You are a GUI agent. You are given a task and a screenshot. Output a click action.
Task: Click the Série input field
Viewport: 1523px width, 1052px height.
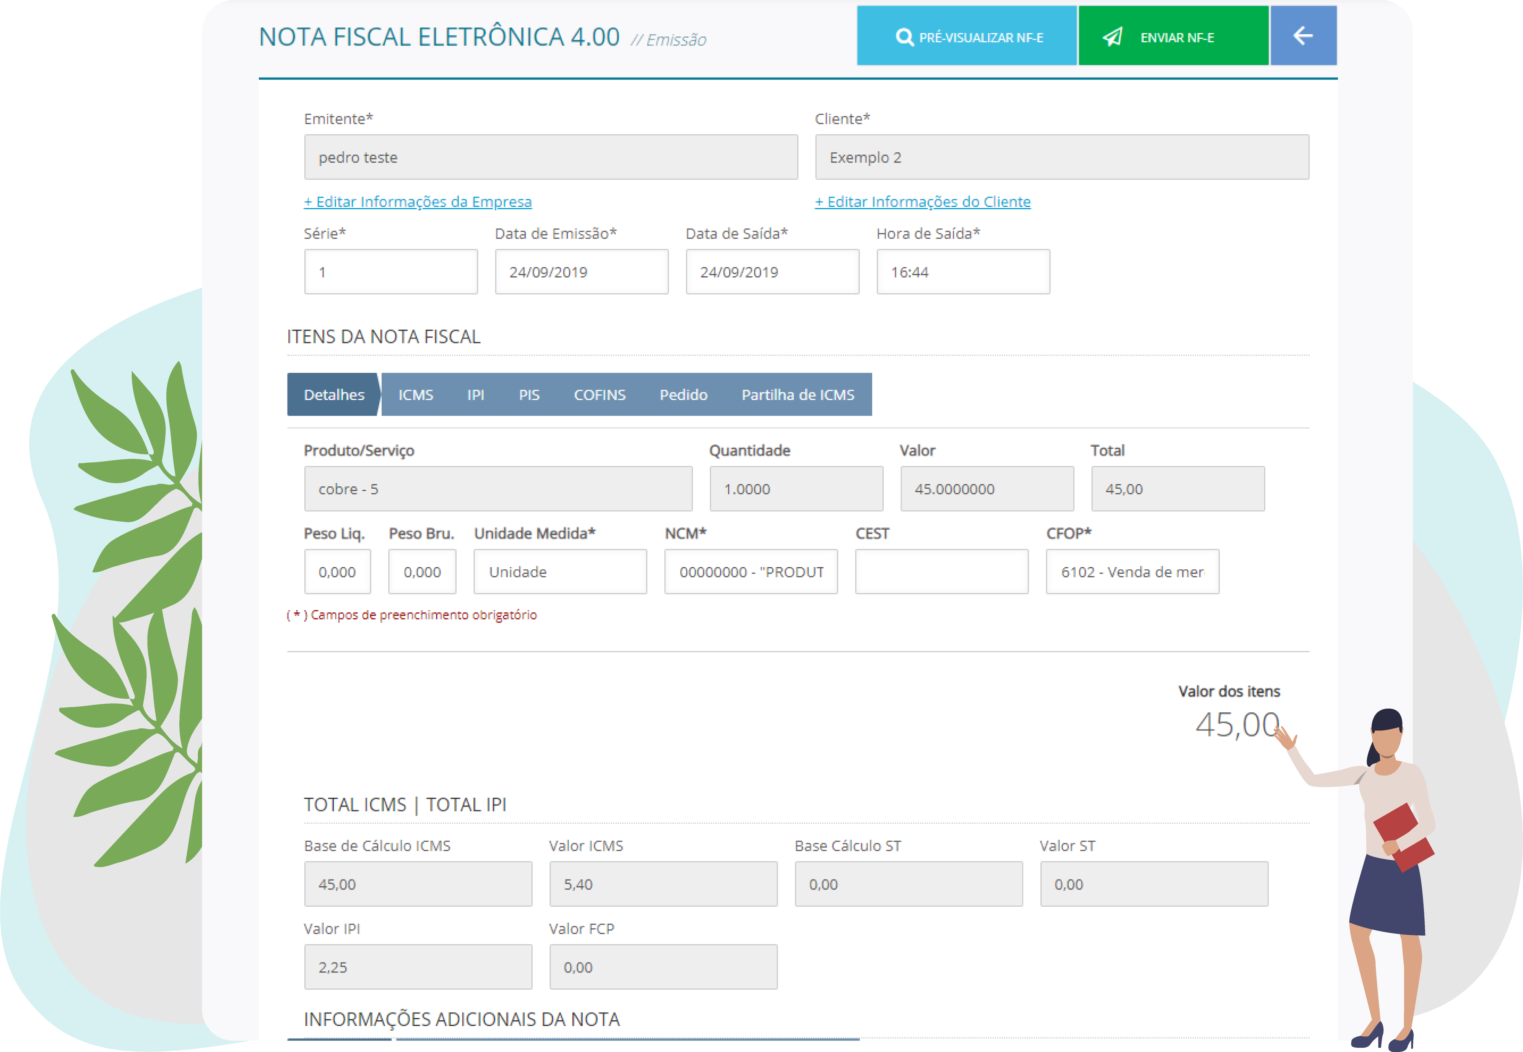click(x=391, y=272)
